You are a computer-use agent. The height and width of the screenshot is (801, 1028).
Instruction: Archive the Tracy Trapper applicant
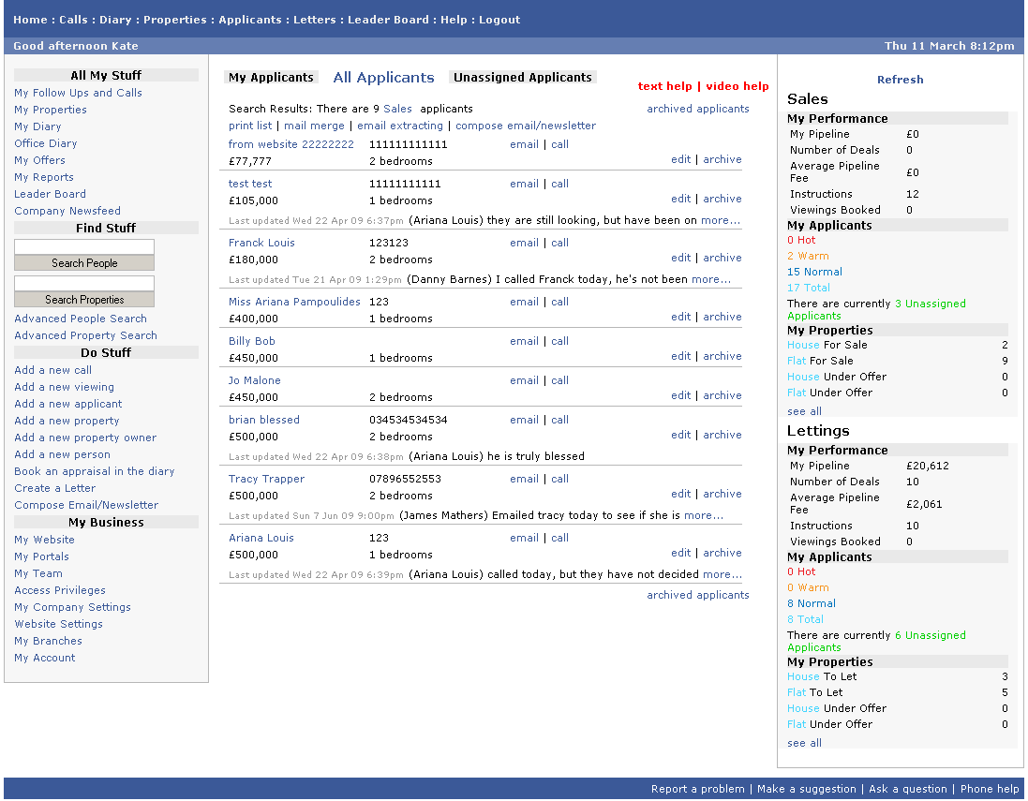point(723,495)
